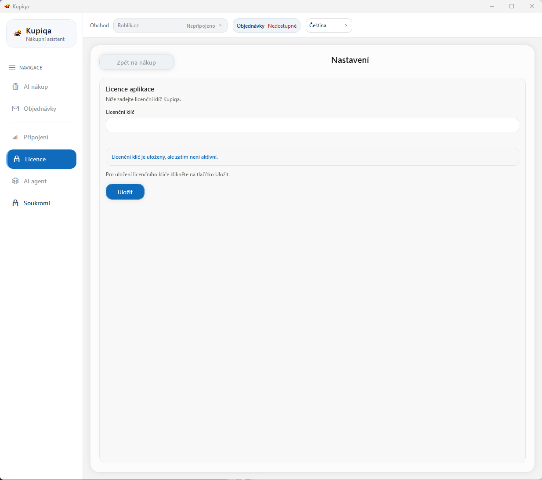This screenshot has width=542, height=480.
Task: Select the Licence navigation item
Action: click(x=41, y=159)
